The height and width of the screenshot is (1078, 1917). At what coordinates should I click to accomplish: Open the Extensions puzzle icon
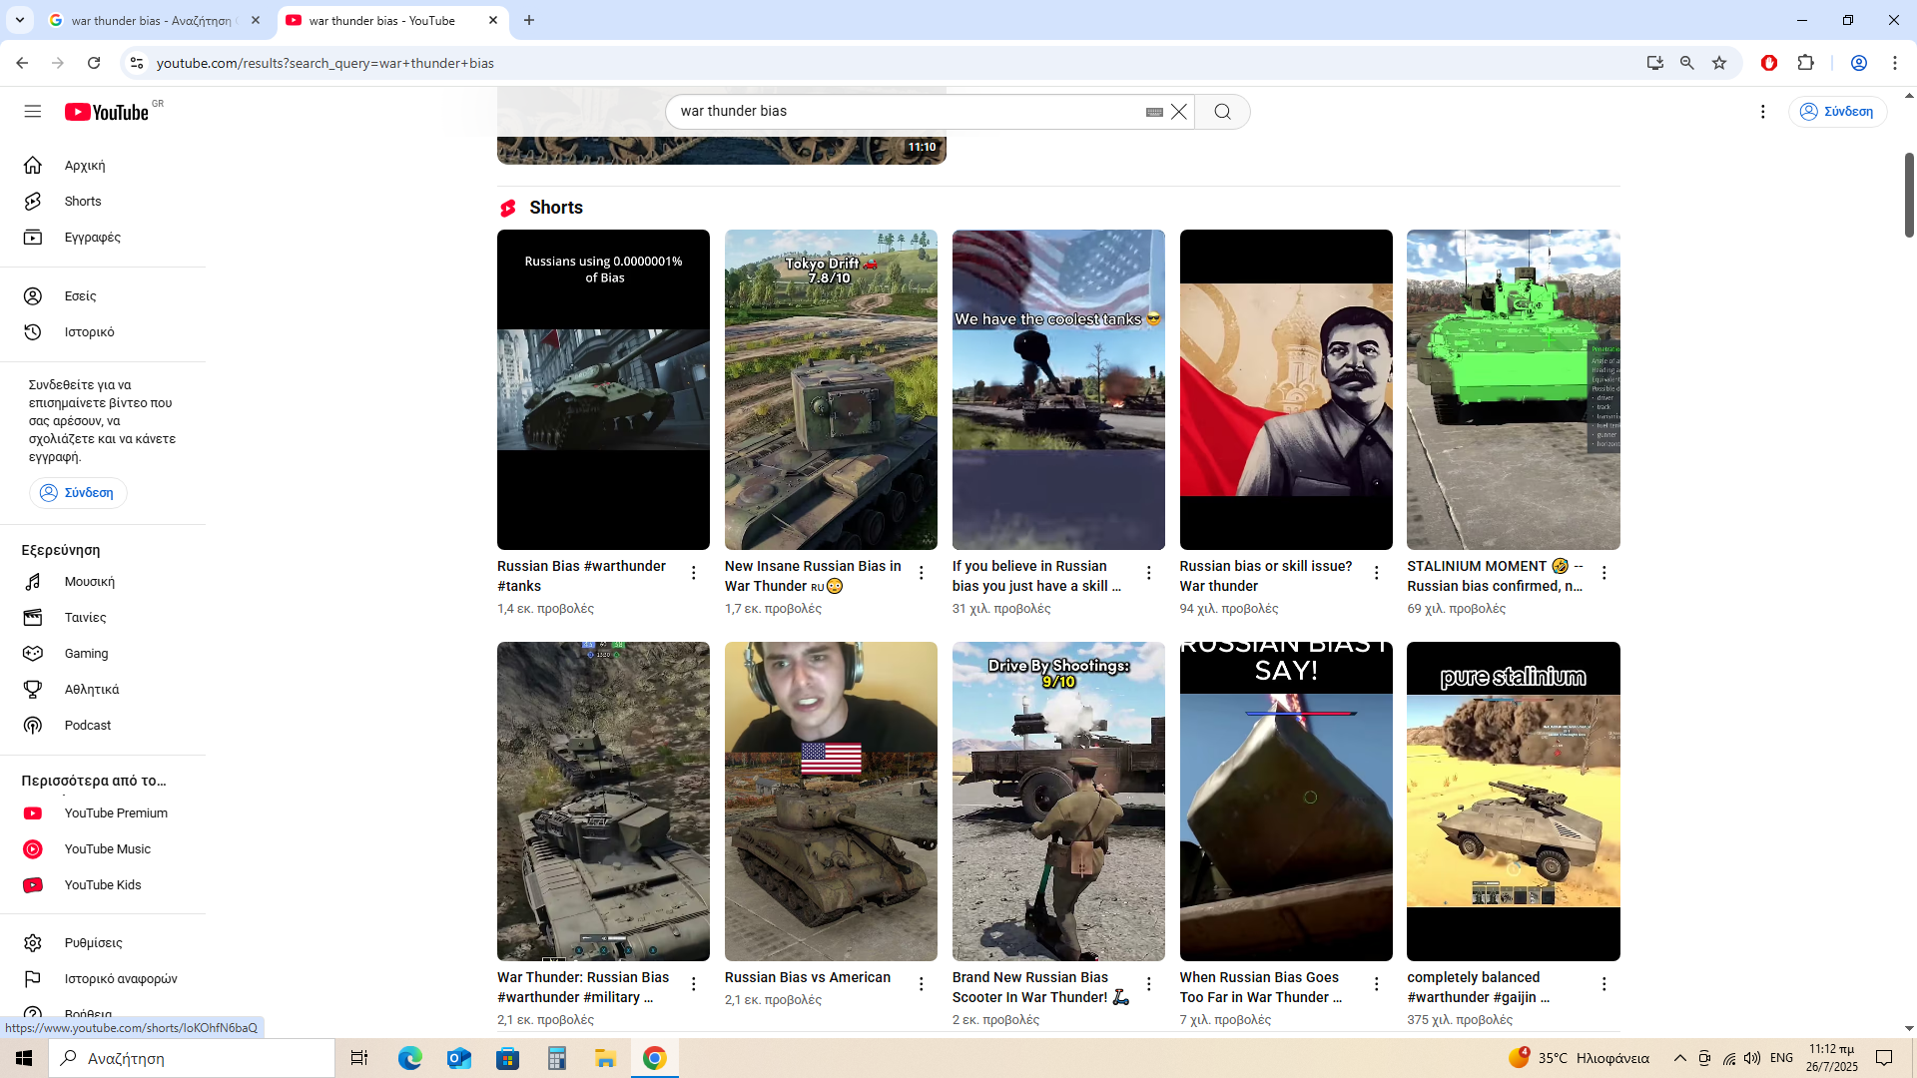[x=1805, y=63]
